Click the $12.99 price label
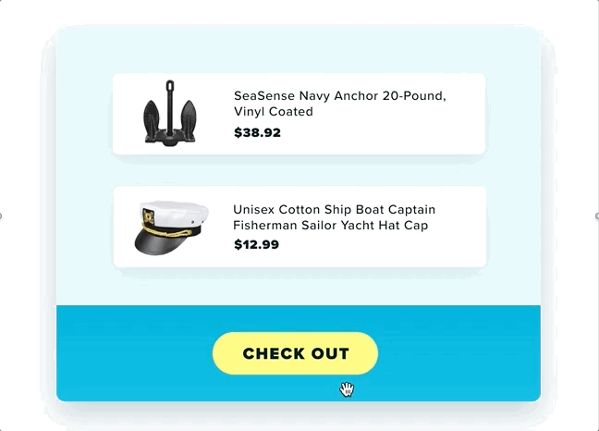599x431 pixels. pyautogui.click(x=257, y=244)
